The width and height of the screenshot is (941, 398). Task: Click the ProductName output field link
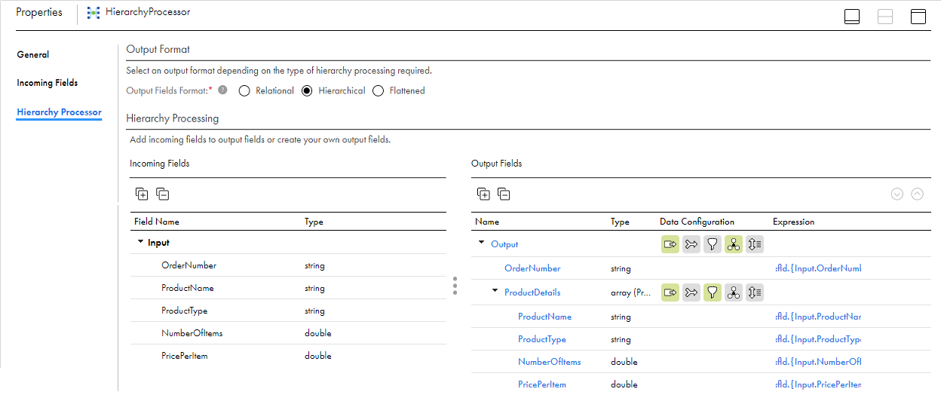pyautogui.click(x=544, y=317)
